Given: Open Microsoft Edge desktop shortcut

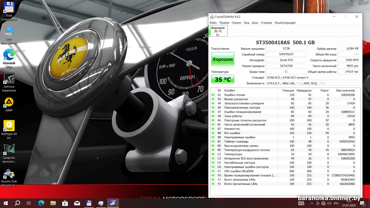Looking at the screenshot, I should click(9, 55).
